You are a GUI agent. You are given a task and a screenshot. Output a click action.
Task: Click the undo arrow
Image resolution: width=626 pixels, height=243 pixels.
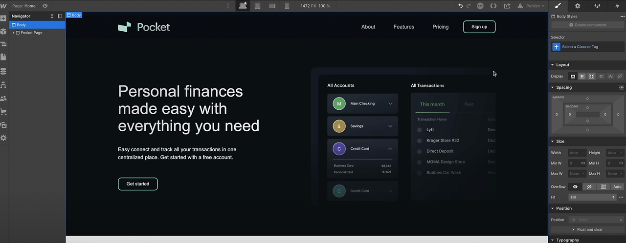coord(460,6)
